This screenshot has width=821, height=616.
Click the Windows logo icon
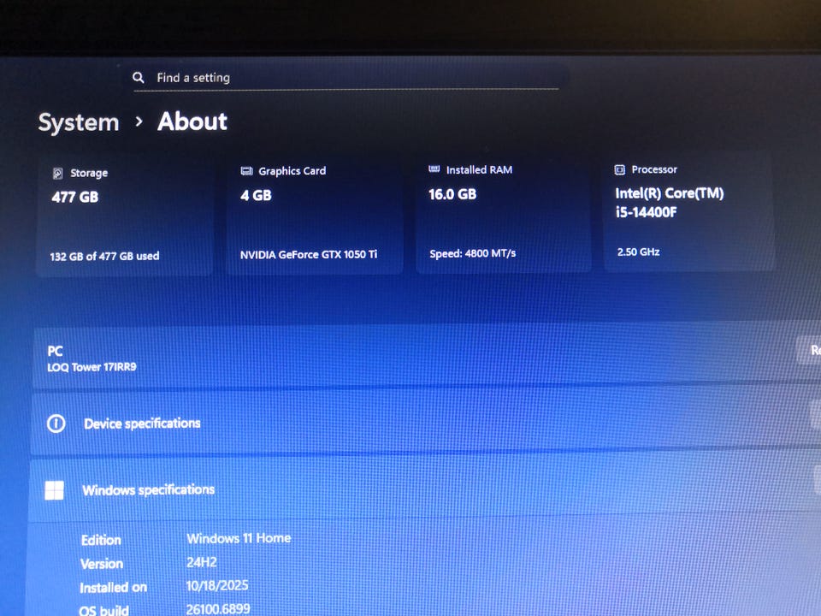[x=55, y=491]
